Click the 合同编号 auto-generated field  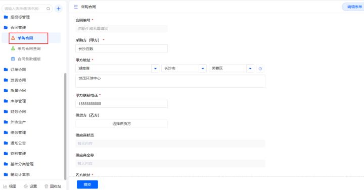click(121, 29)
